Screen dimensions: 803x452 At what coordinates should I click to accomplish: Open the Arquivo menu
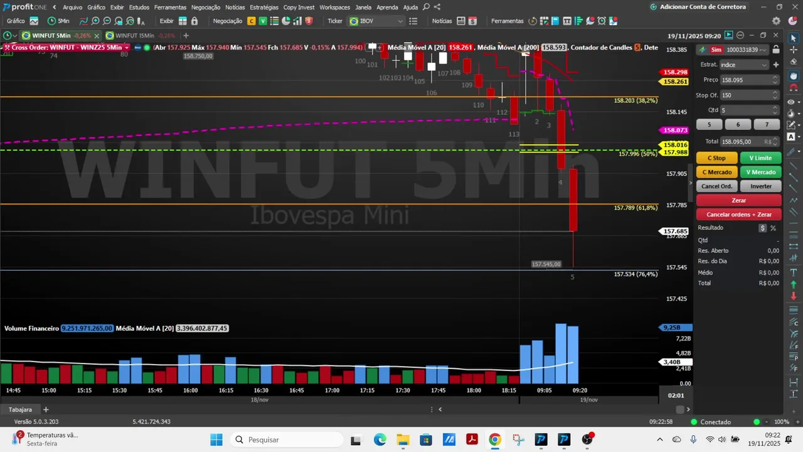click(72, 8)
